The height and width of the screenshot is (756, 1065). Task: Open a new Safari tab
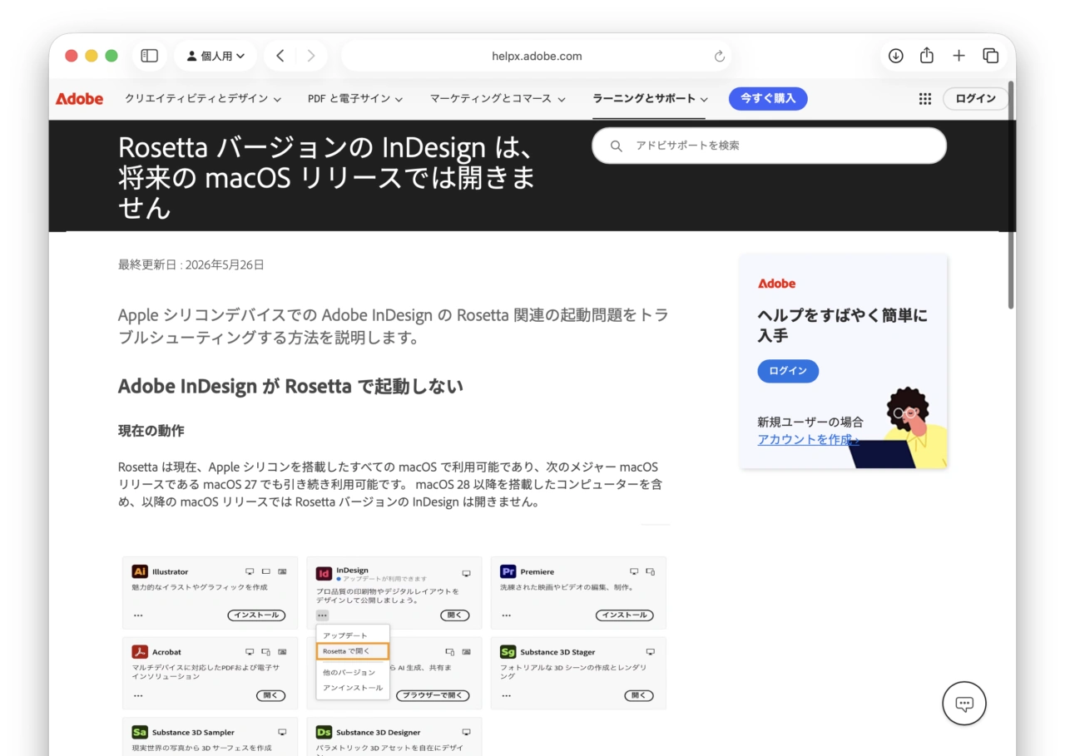[959, 56]
